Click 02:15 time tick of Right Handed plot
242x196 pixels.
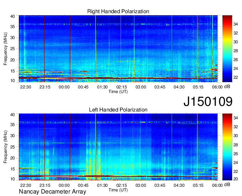coord(122,87)
